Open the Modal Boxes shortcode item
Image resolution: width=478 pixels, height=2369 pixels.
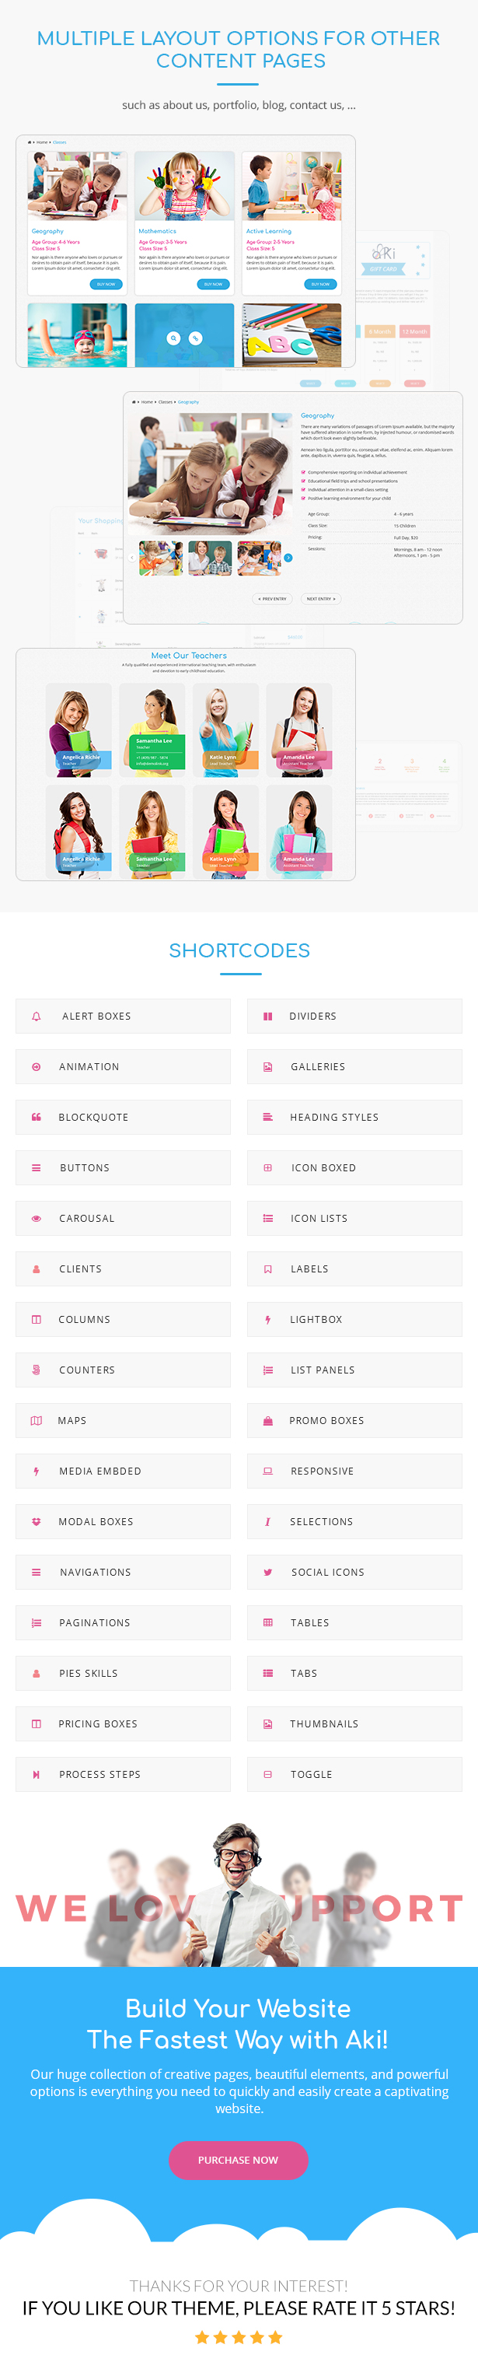pyautogui.click(x=123, y=1521)
